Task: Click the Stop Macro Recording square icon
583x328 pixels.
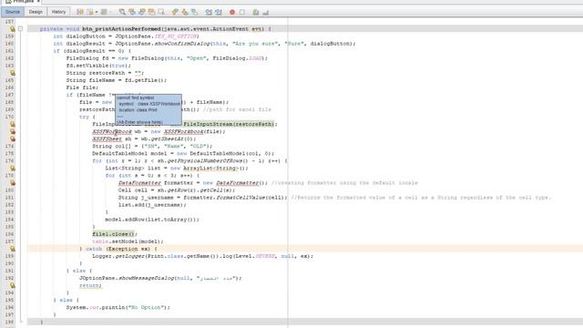Action: pos(242,12)
